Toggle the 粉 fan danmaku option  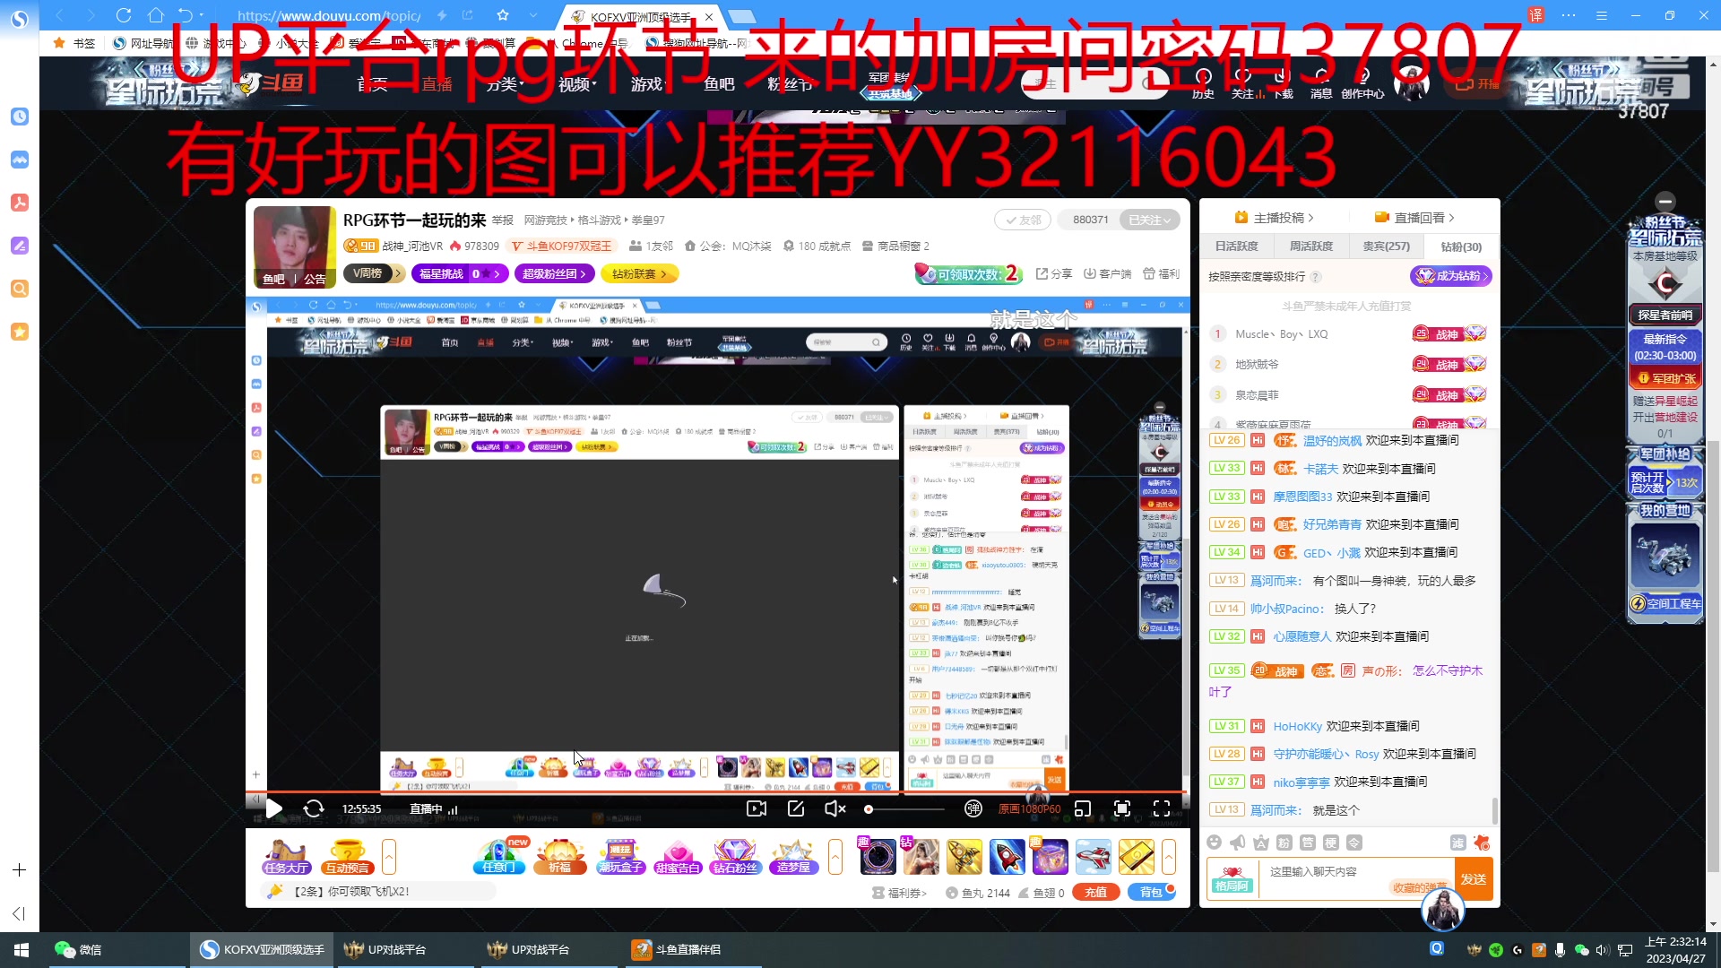point(1284,843)
